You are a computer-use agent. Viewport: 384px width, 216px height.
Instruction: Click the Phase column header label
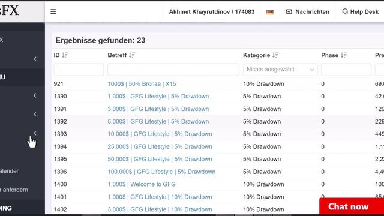click(329, 55)
